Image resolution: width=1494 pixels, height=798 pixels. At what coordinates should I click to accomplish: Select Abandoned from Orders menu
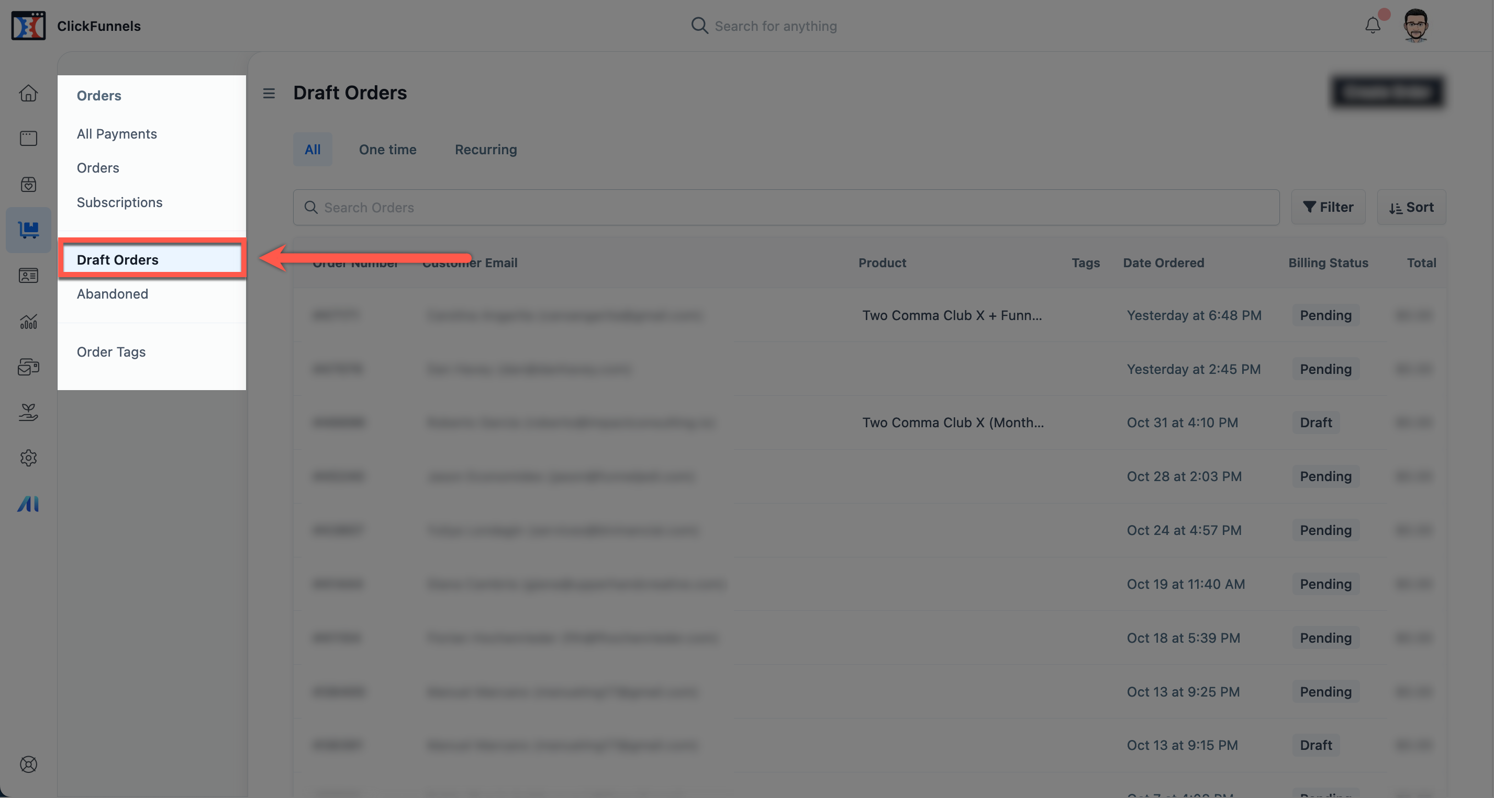coord(113,294)
